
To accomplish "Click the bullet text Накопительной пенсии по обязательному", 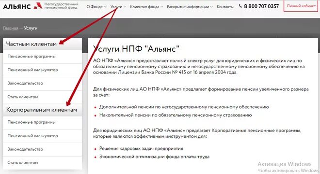I will pyautogui.click(x=176, y=115).
